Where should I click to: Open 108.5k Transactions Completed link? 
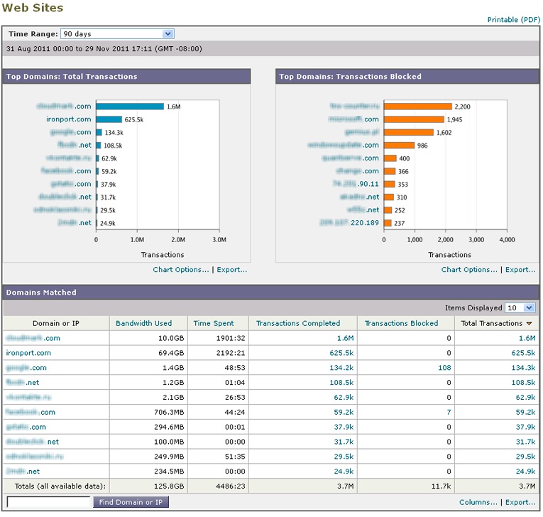coord(341,383)
